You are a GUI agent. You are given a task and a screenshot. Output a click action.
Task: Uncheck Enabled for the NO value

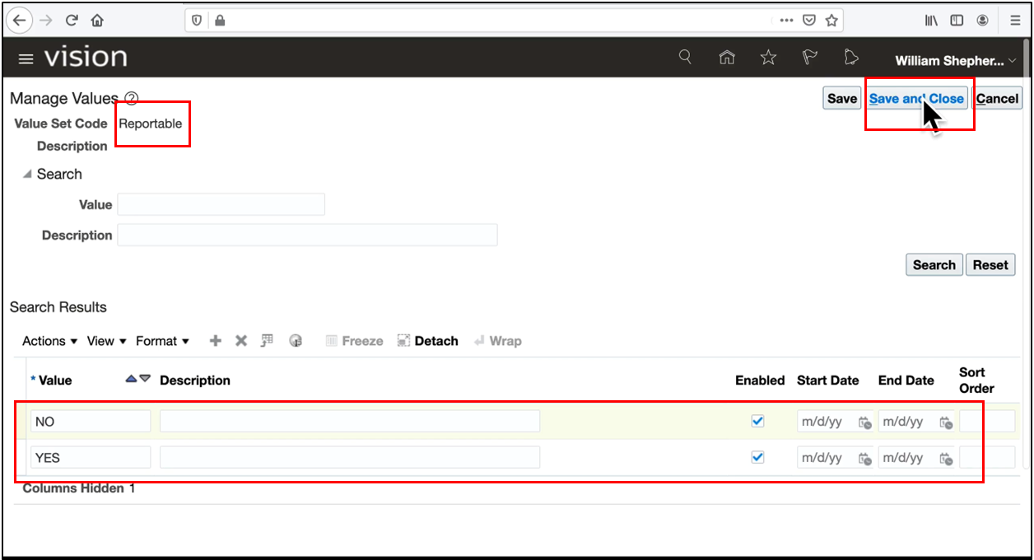coord(757,421)
